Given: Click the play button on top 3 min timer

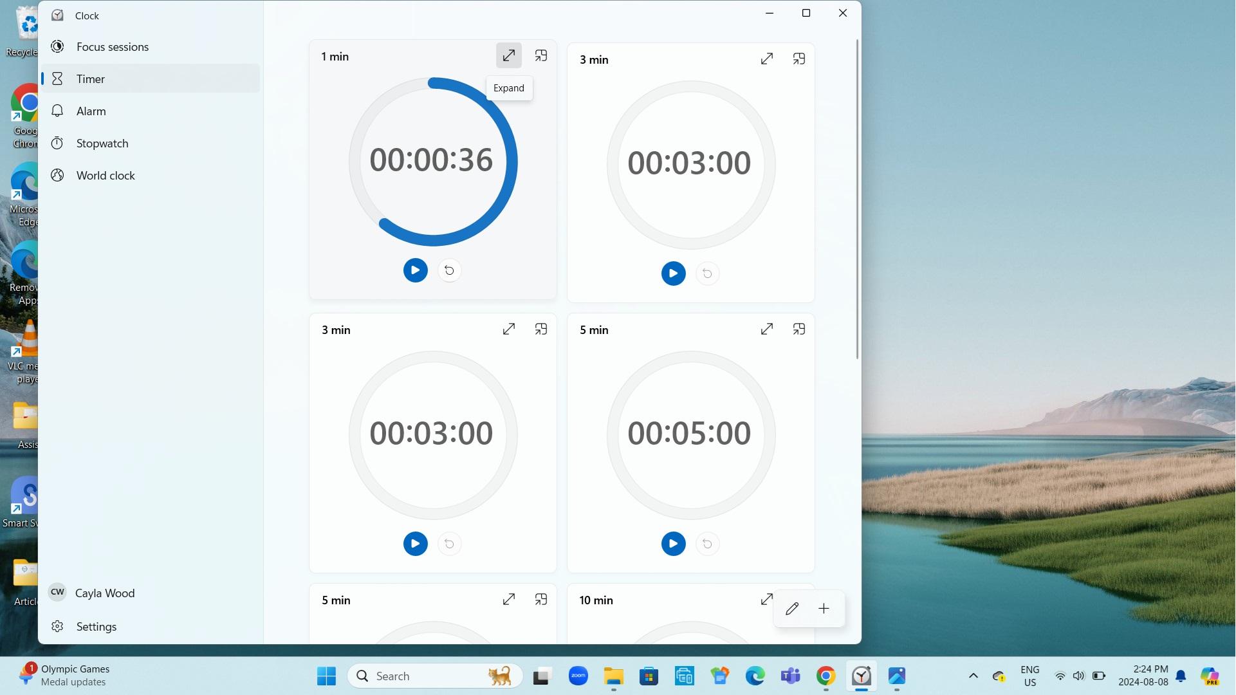Looking at the screenshot, I should pos(673,273).
